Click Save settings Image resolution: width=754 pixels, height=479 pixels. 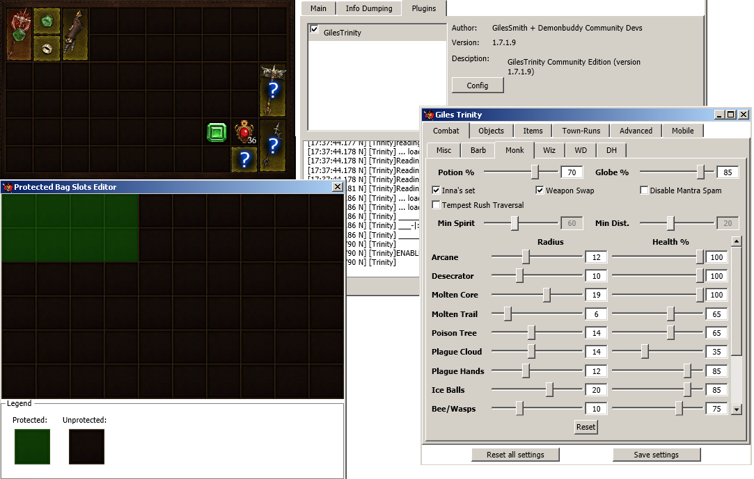coord(656,455)
